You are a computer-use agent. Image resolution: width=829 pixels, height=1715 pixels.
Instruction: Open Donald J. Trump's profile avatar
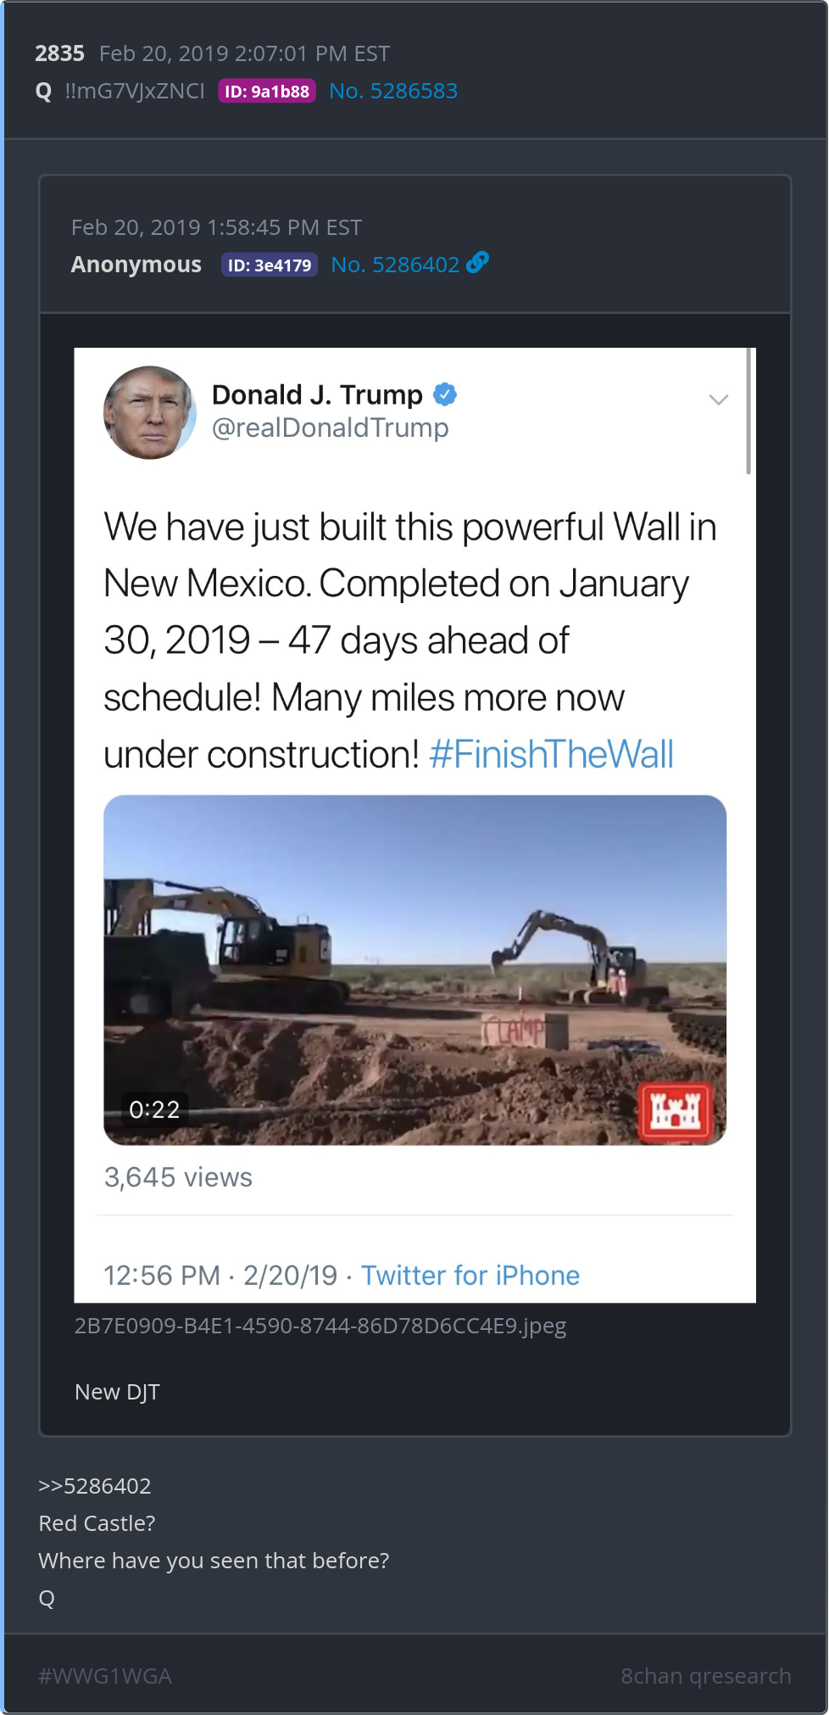click(150, 413)
